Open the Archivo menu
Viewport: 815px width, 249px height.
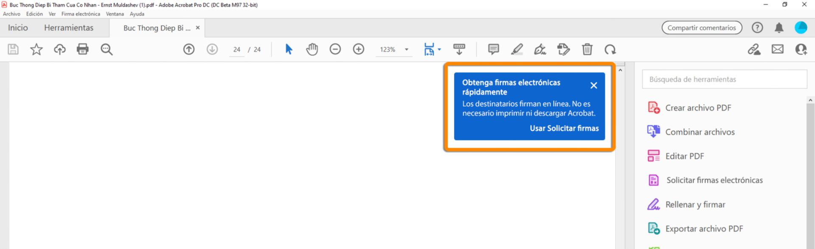(11, 14)
